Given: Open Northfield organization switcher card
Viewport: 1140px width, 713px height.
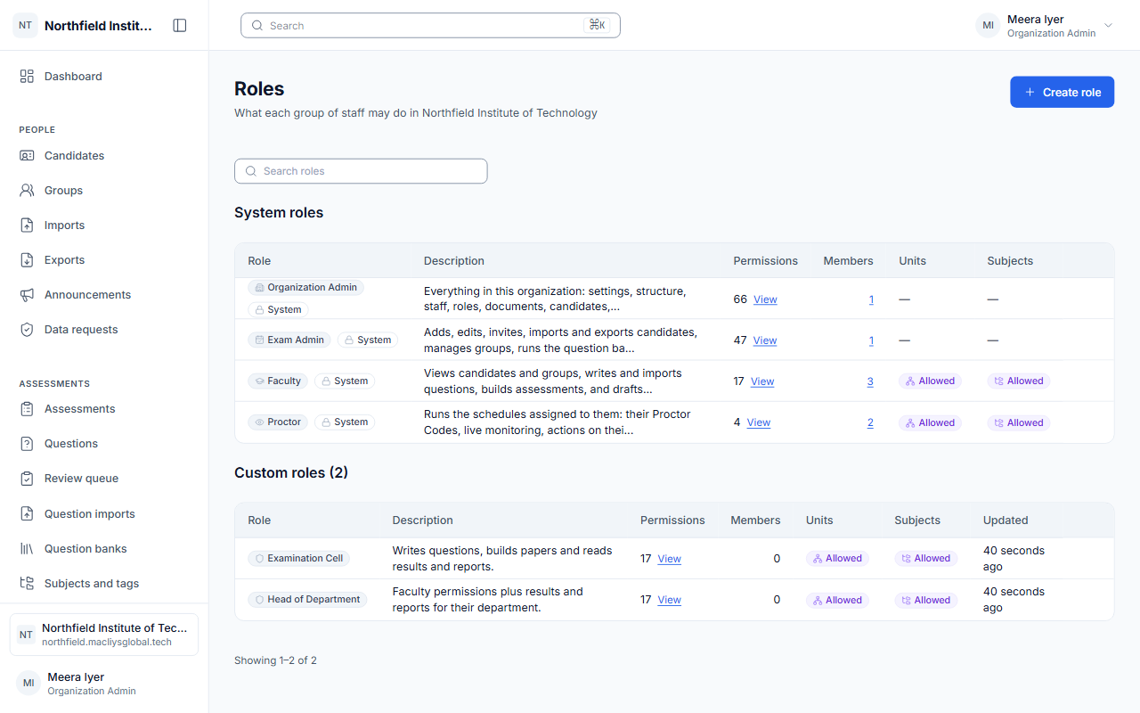Looking at the screenshot, I should coord(104,635).
